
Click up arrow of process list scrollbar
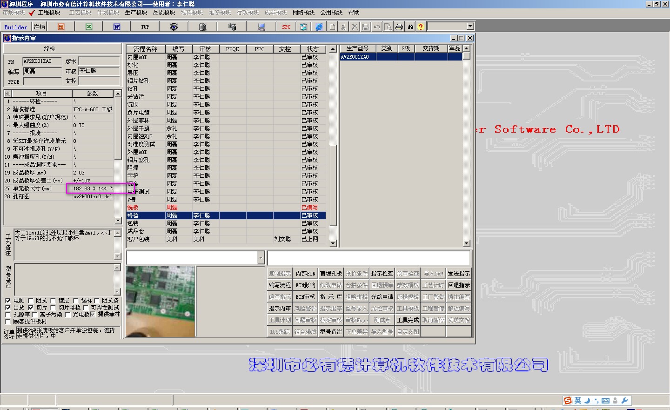point(333,49)
